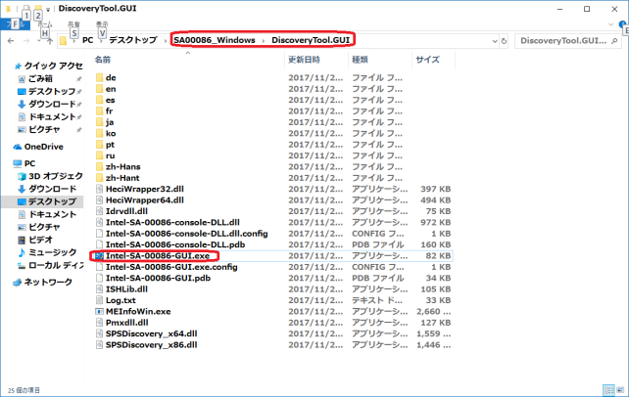Viewport: 629px width, 397px height.
Task: Select file name Pmxdll.dll
Action: pos(127,323)
